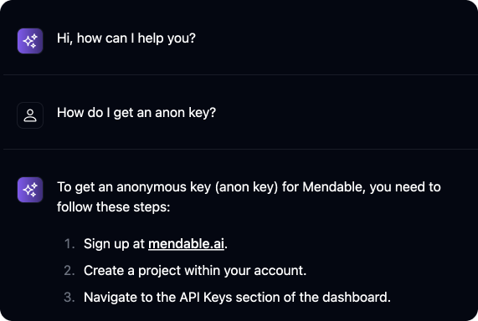Click the sparkle AI avatar beside anon key answer
Screen dimensions: 478x321
30,190
